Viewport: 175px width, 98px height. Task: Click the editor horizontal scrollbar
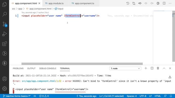point(82,64)
